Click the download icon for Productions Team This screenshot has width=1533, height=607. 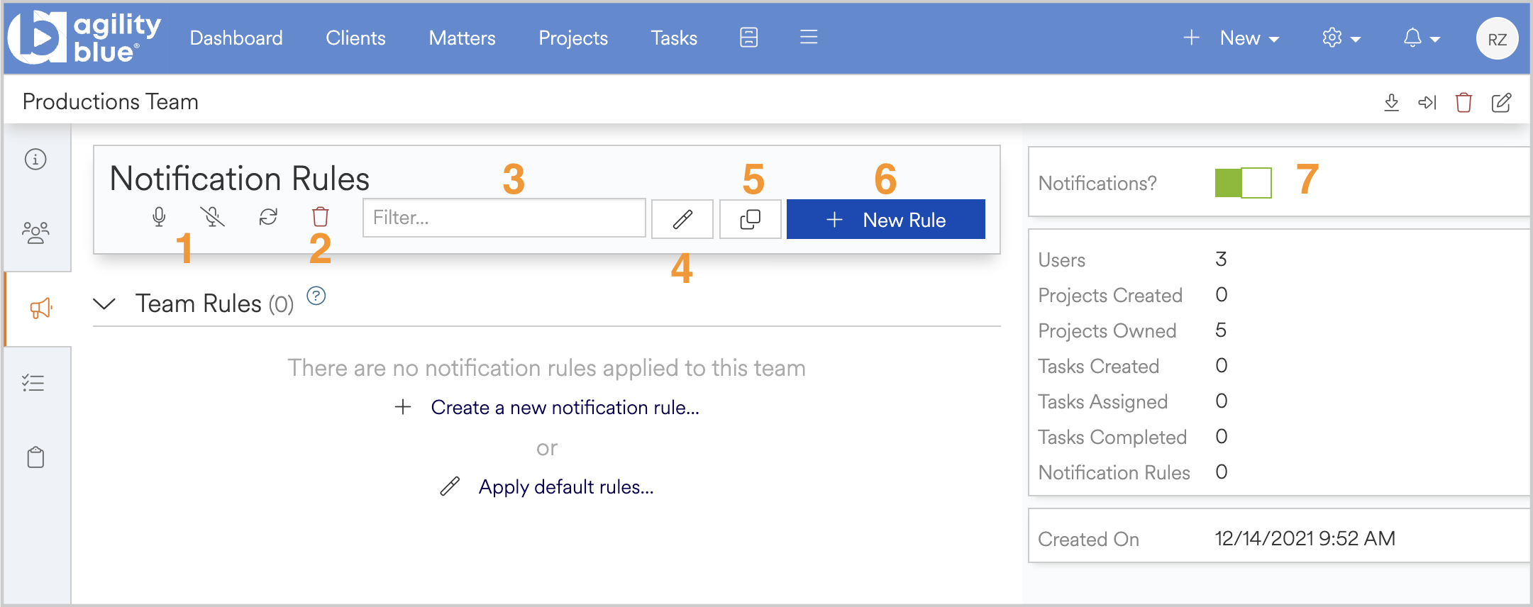click(1392, 103)
